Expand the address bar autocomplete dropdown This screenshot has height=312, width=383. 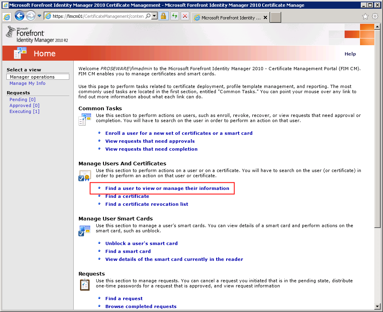click(x=154, y=16)
